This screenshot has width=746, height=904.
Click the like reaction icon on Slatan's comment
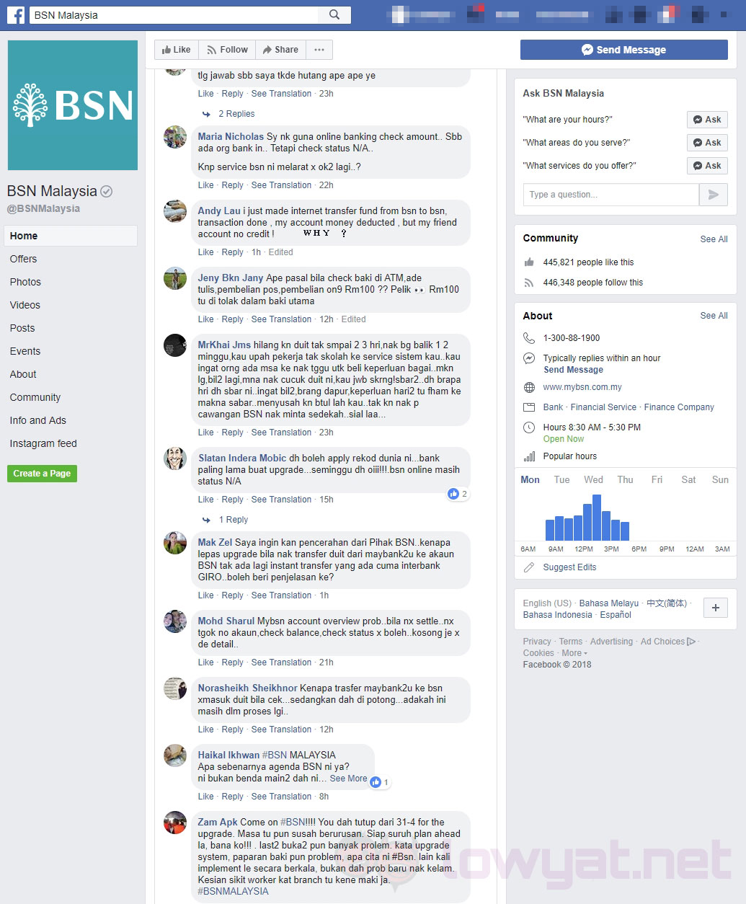(453, 494)
